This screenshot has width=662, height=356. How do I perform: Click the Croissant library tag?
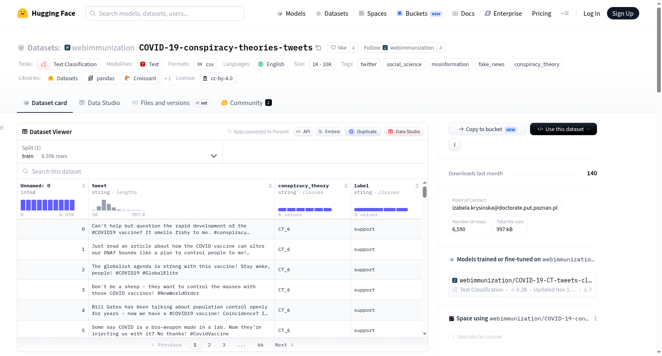141,78
